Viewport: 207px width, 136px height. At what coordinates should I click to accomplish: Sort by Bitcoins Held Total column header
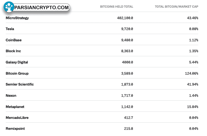117,6
